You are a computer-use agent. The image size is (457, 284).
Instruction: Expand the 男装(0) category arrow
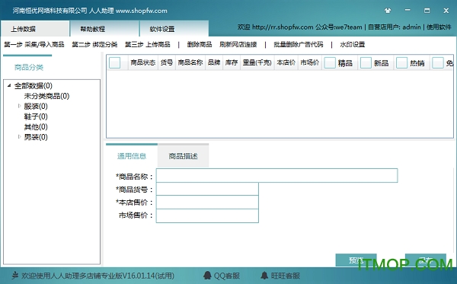pos(19,136)
